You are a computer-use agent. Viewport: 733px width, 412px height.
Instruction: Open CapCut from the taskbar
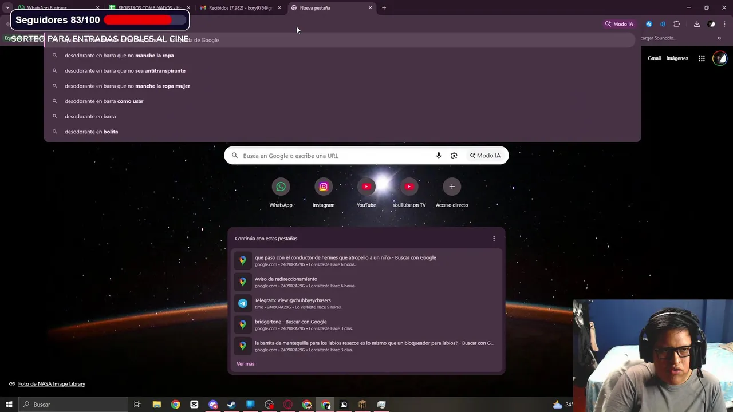(194, 405)
